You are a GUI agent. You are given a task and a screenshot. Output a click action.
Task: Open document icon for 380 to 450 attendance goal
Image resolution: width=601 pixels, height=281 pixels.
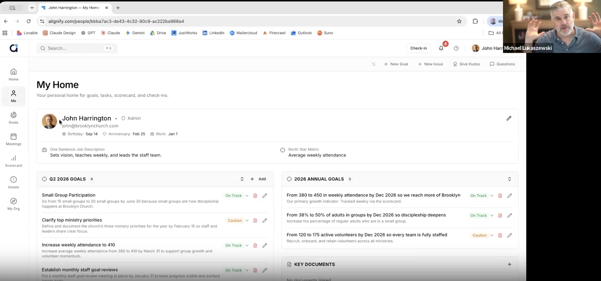pos(500,196)
